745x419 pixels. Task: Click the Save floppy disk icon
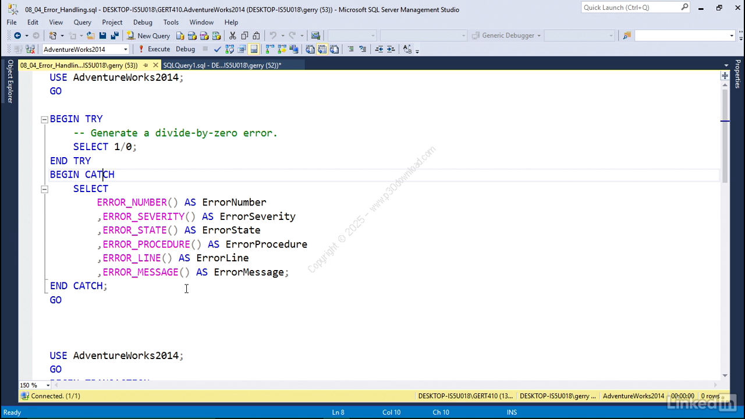click(102, 35)
